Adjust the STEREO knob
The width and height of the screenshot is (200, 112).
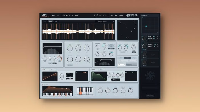coord(78,48)
